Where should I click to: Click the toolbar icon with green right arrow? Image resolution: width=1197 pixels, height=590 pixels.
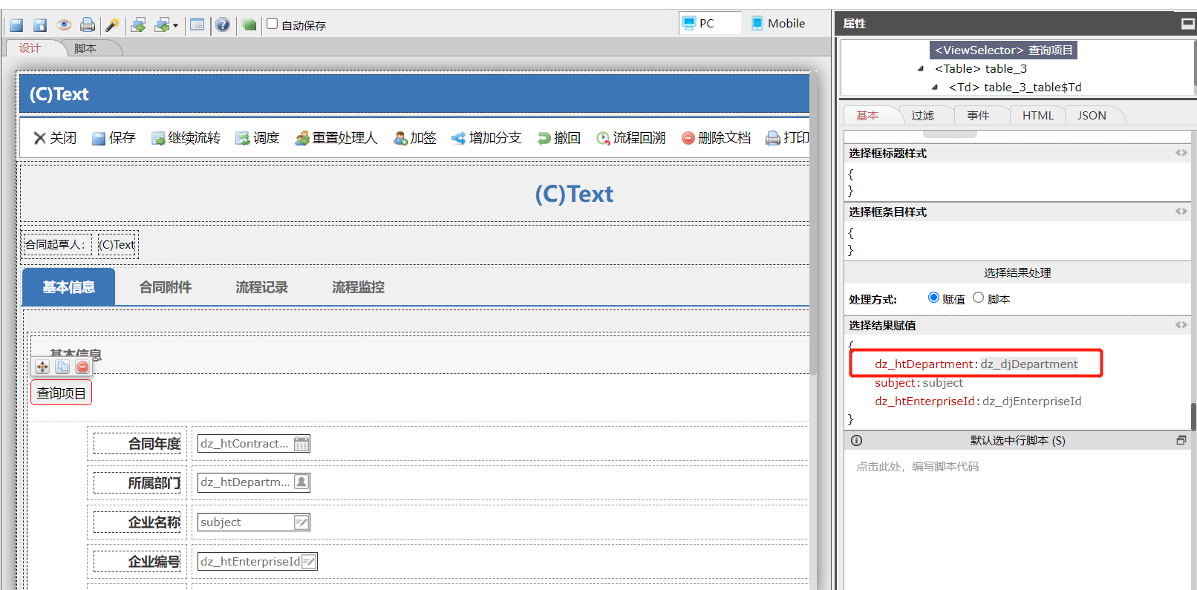(x=138, y=25)
